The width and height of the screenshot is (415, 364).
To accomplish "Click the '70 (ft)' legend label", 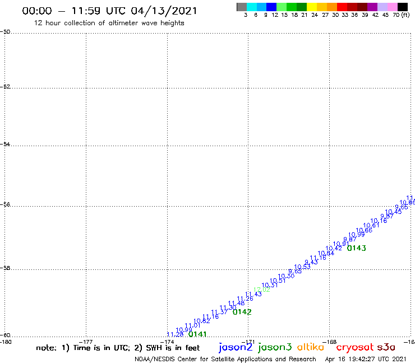I will click(x=401, y=15).
